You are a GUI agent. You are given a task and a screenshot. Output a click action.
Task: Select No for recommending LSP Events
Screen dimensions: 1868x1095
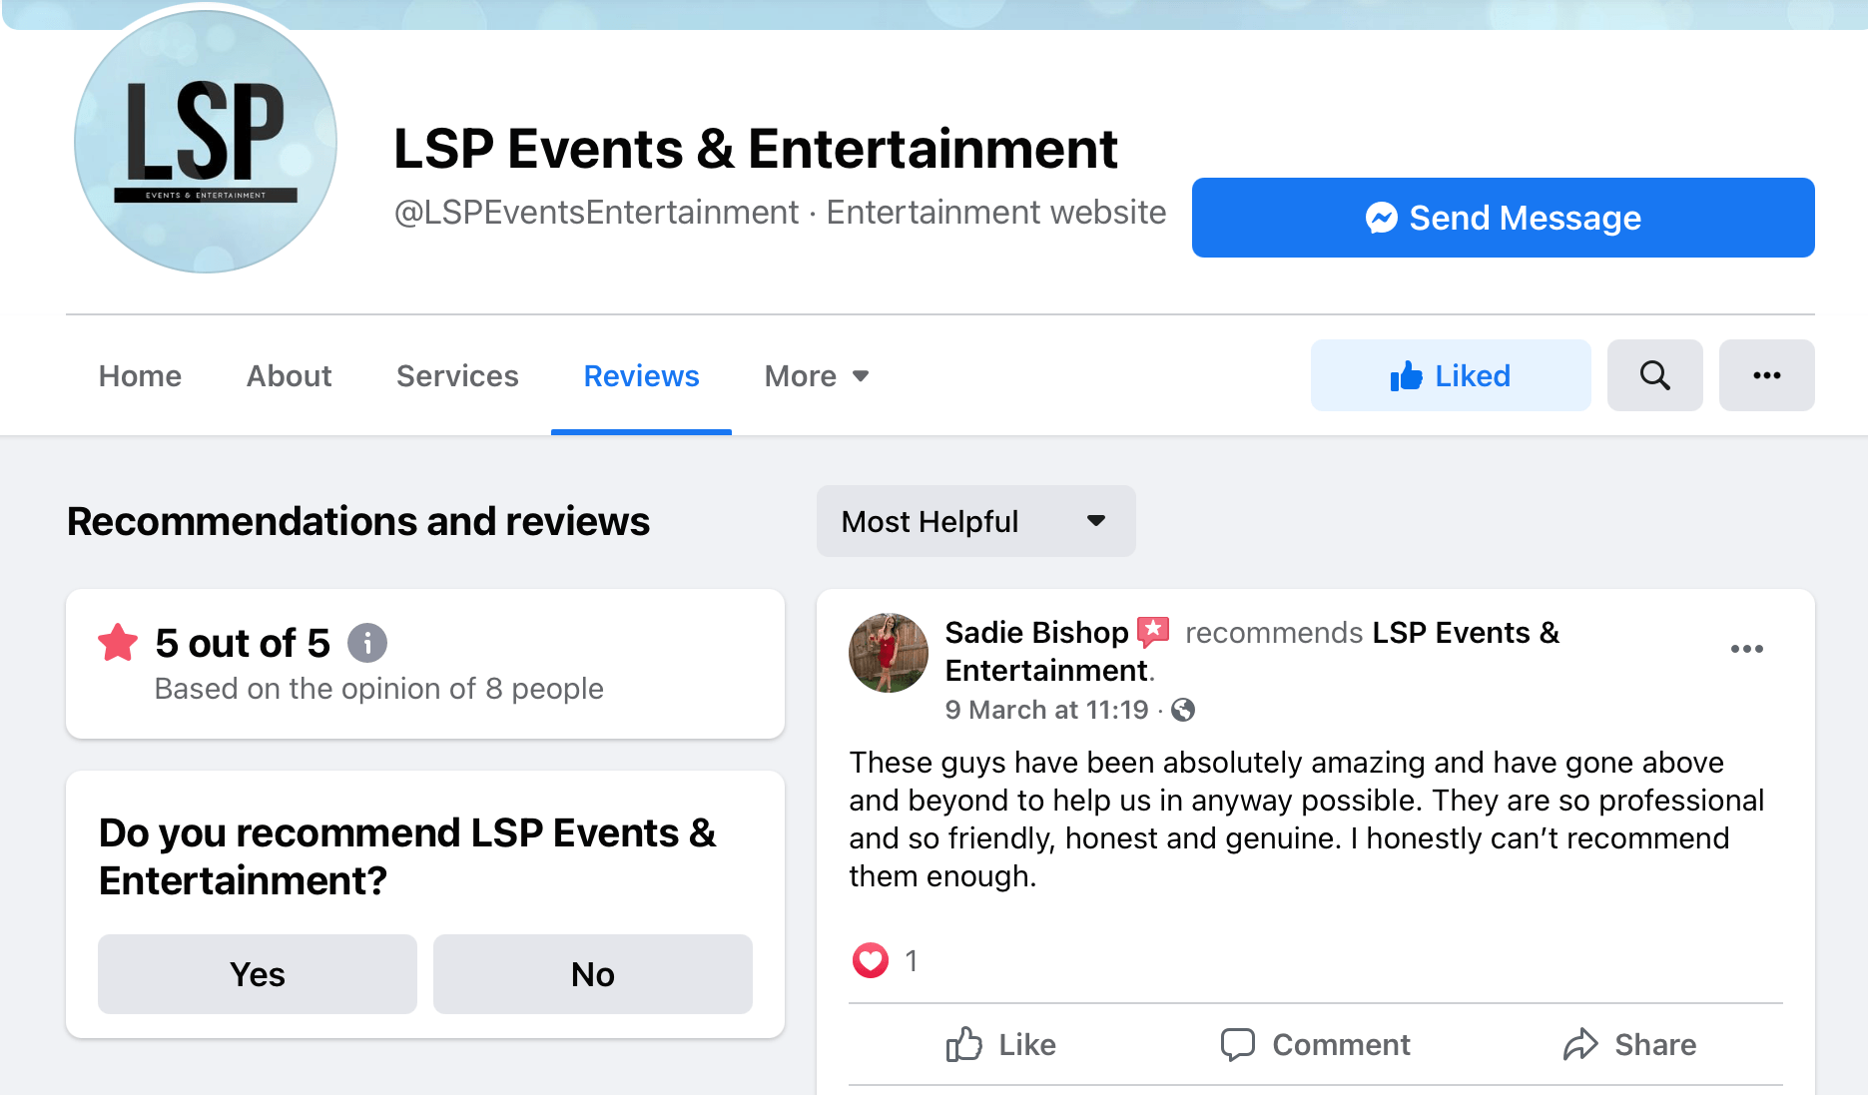click(x=592, y=974)
